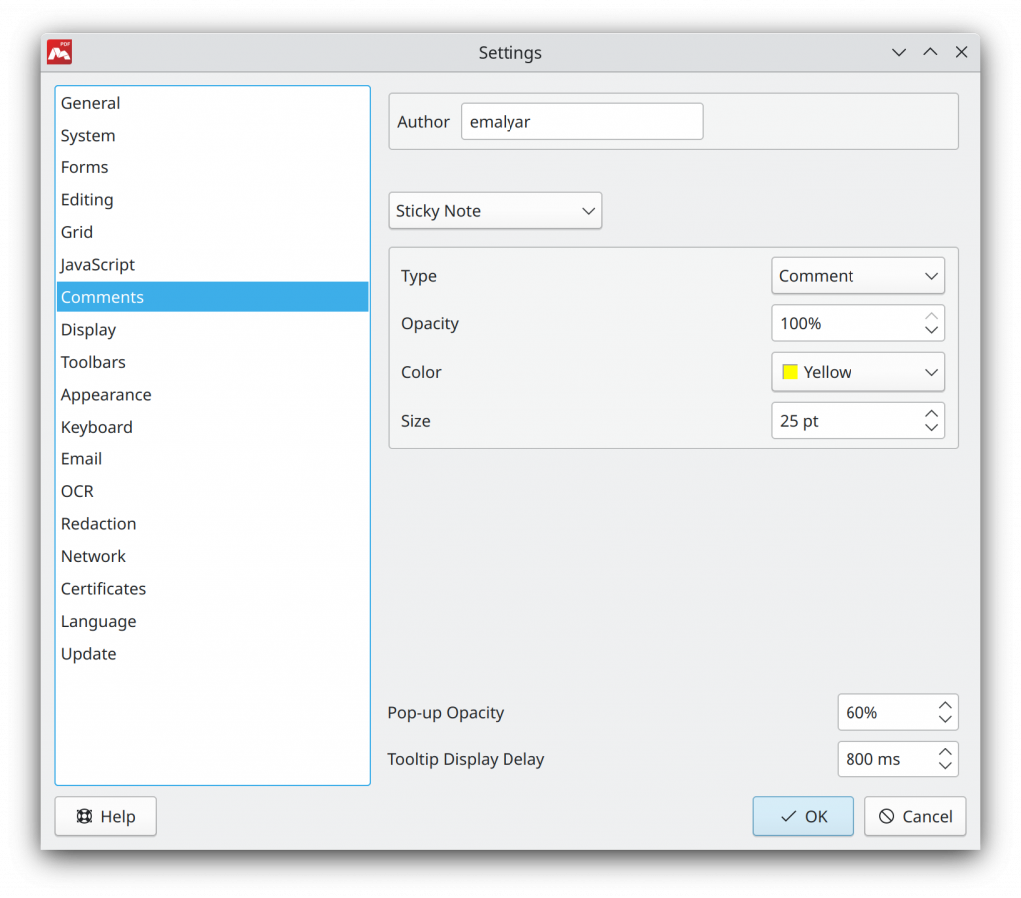Open the System settings section
Image resolution: width=1021 pixels, height=898 pixels.
coord(87,135)
